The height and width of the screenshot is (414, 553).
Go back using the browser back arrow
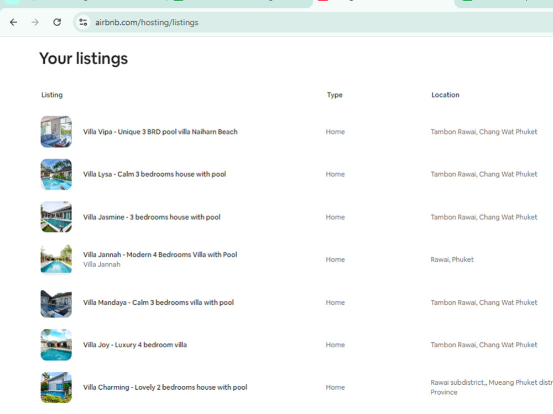13,23
